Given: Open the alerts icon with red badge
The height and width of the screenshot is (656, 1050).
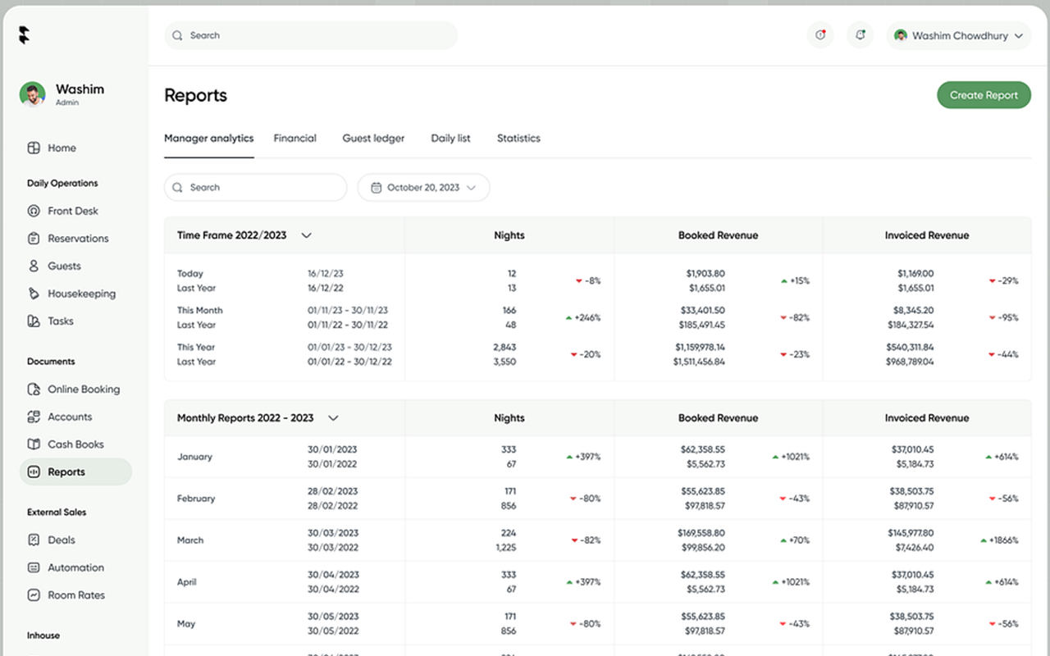Looking at the screenshot, I should point(820,35).
